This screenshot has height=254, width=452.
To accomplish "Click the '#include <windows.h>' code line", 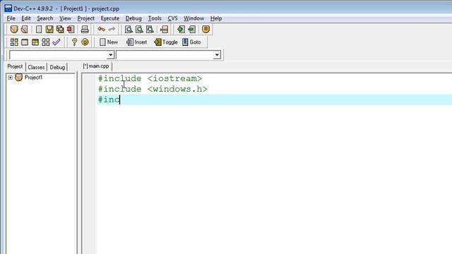I will point(153,89).
